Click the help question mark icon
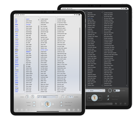133x120 pixels. click(x=17, y=110)
